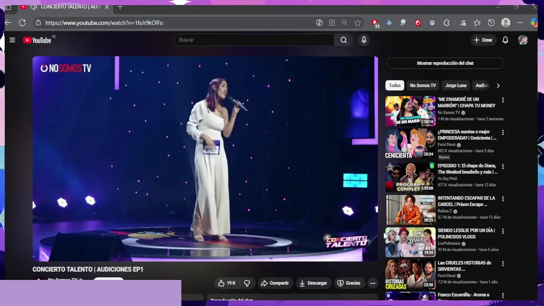Open ME ENAMORÉ DE UN MARRÓN thumbnail
The width and height of the screenshot is (544, 306).
[411, 111]
